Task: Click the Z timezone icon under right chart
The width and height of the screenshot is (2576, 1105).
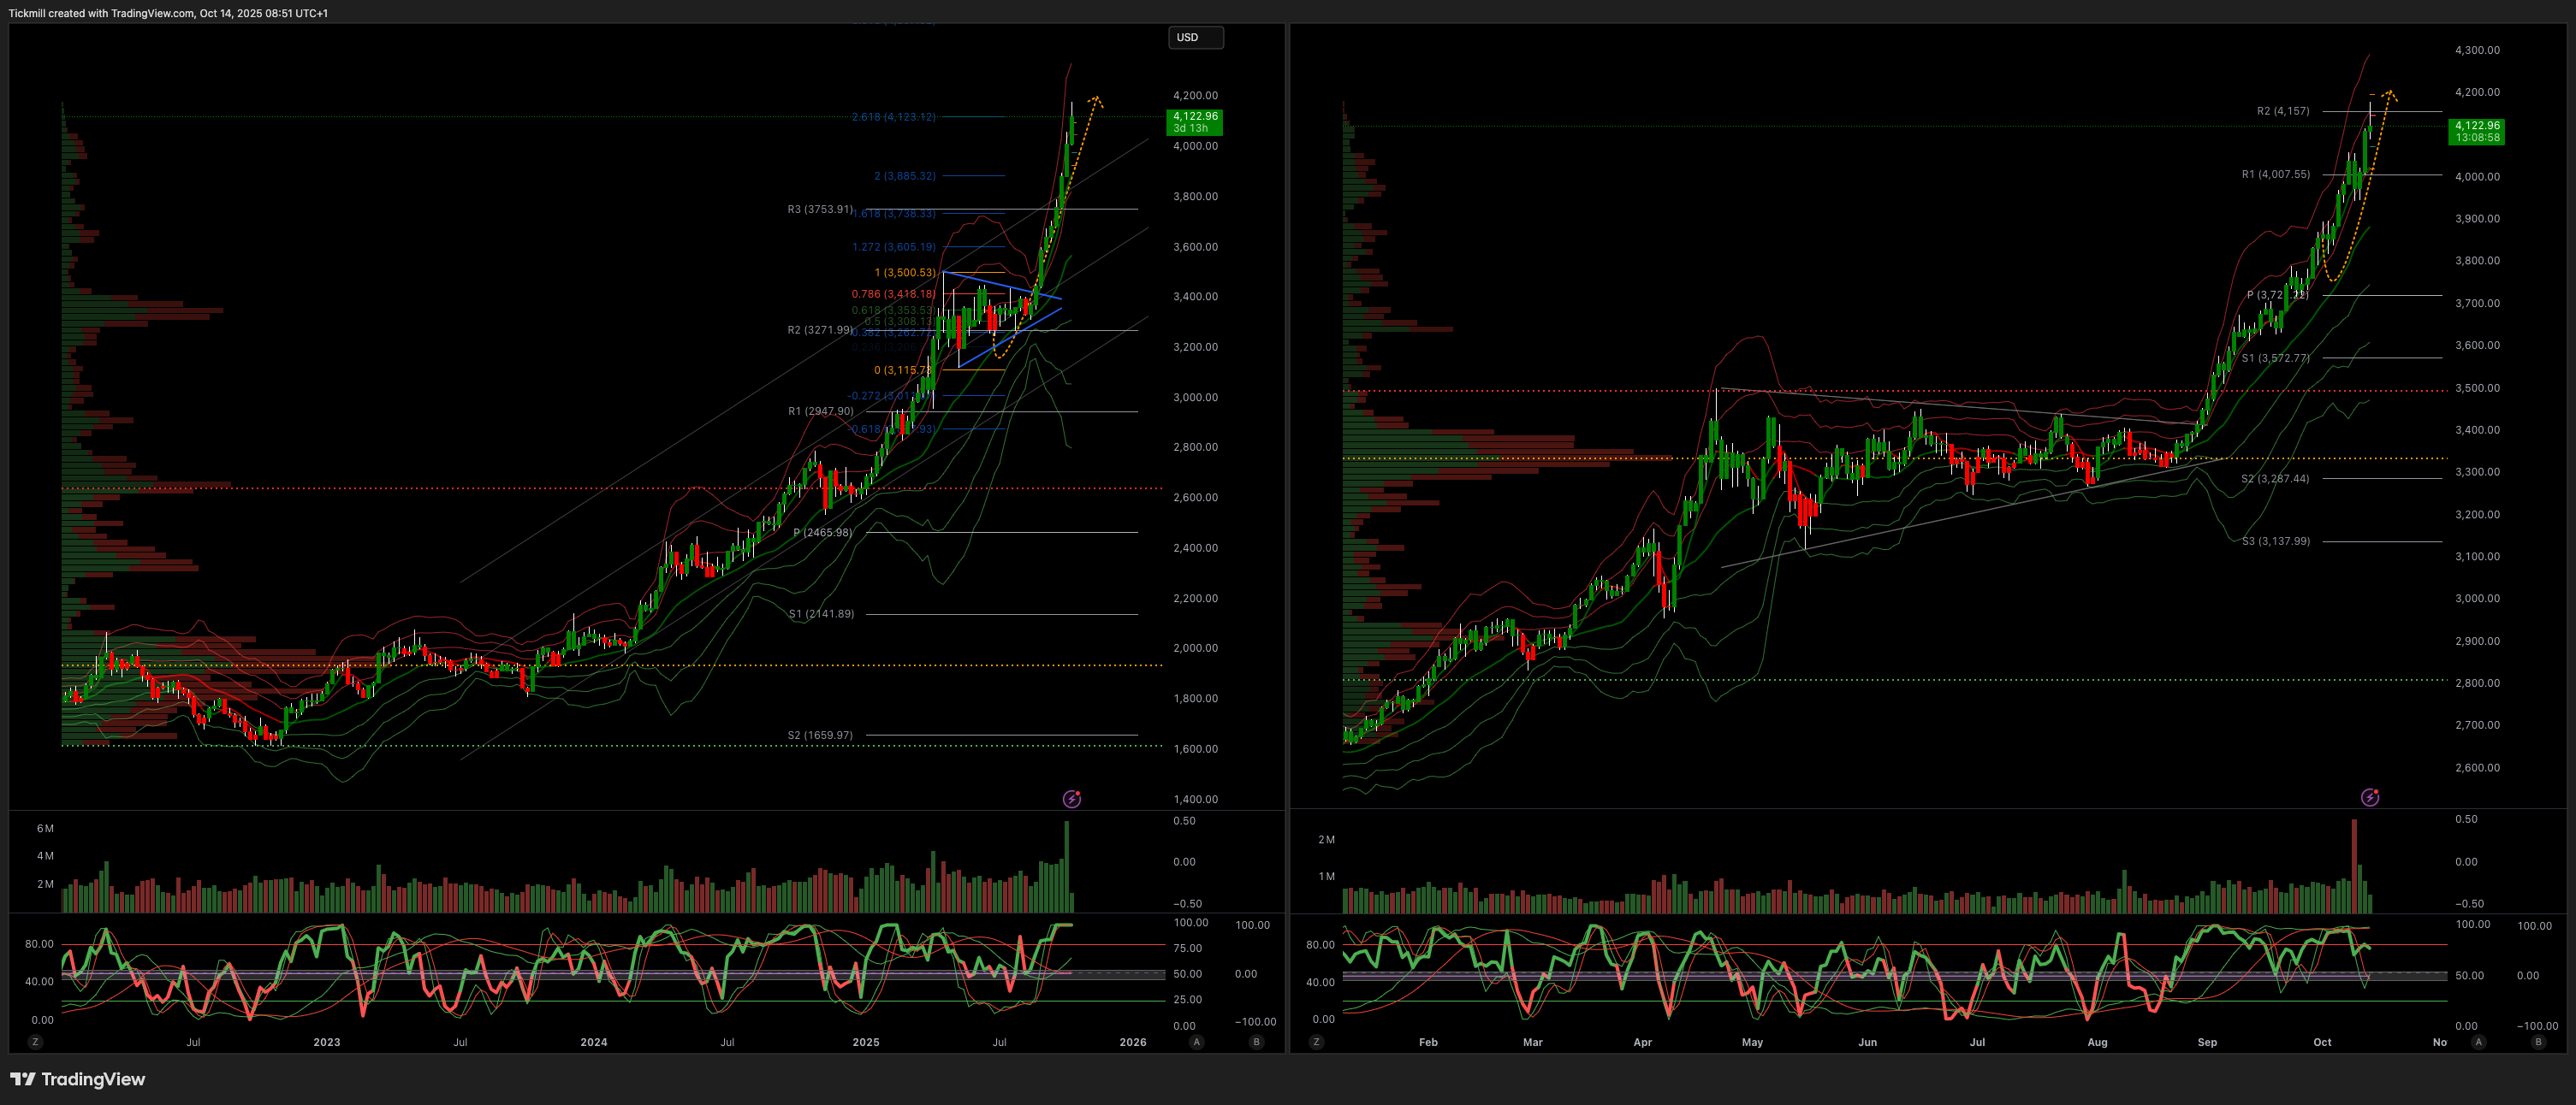Action: [x=1316, y=1042]
